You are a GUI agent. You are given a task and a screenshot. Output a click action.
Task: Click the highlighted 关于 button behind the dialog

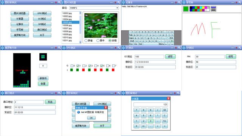point(102,126)
